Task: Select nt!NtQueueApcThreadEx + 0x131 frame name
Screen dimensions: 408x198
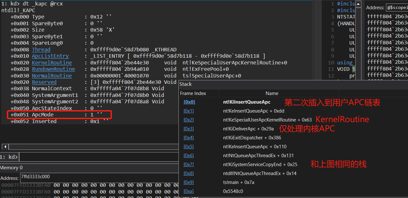Action: tap(258, 156)
